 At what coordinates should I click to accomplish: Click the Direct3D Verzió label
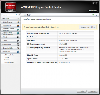pos(33,55)
